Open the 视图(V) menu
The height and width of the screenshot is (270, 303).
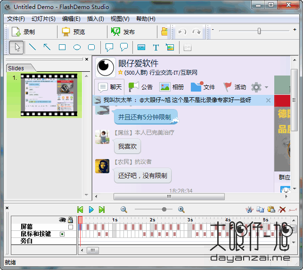(x=120, y=19)
